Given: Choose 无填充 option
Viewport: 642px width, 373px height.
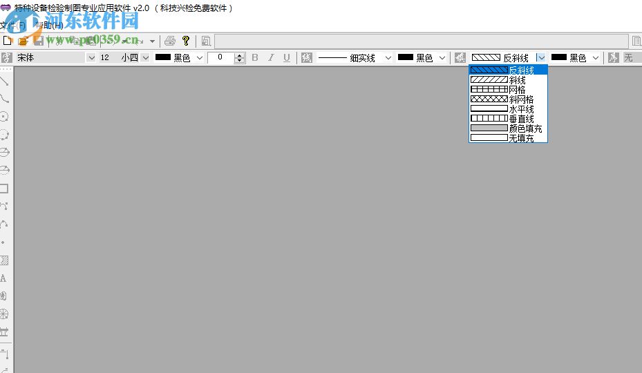Looking at the screenshot, I should [x=508, y=138].
